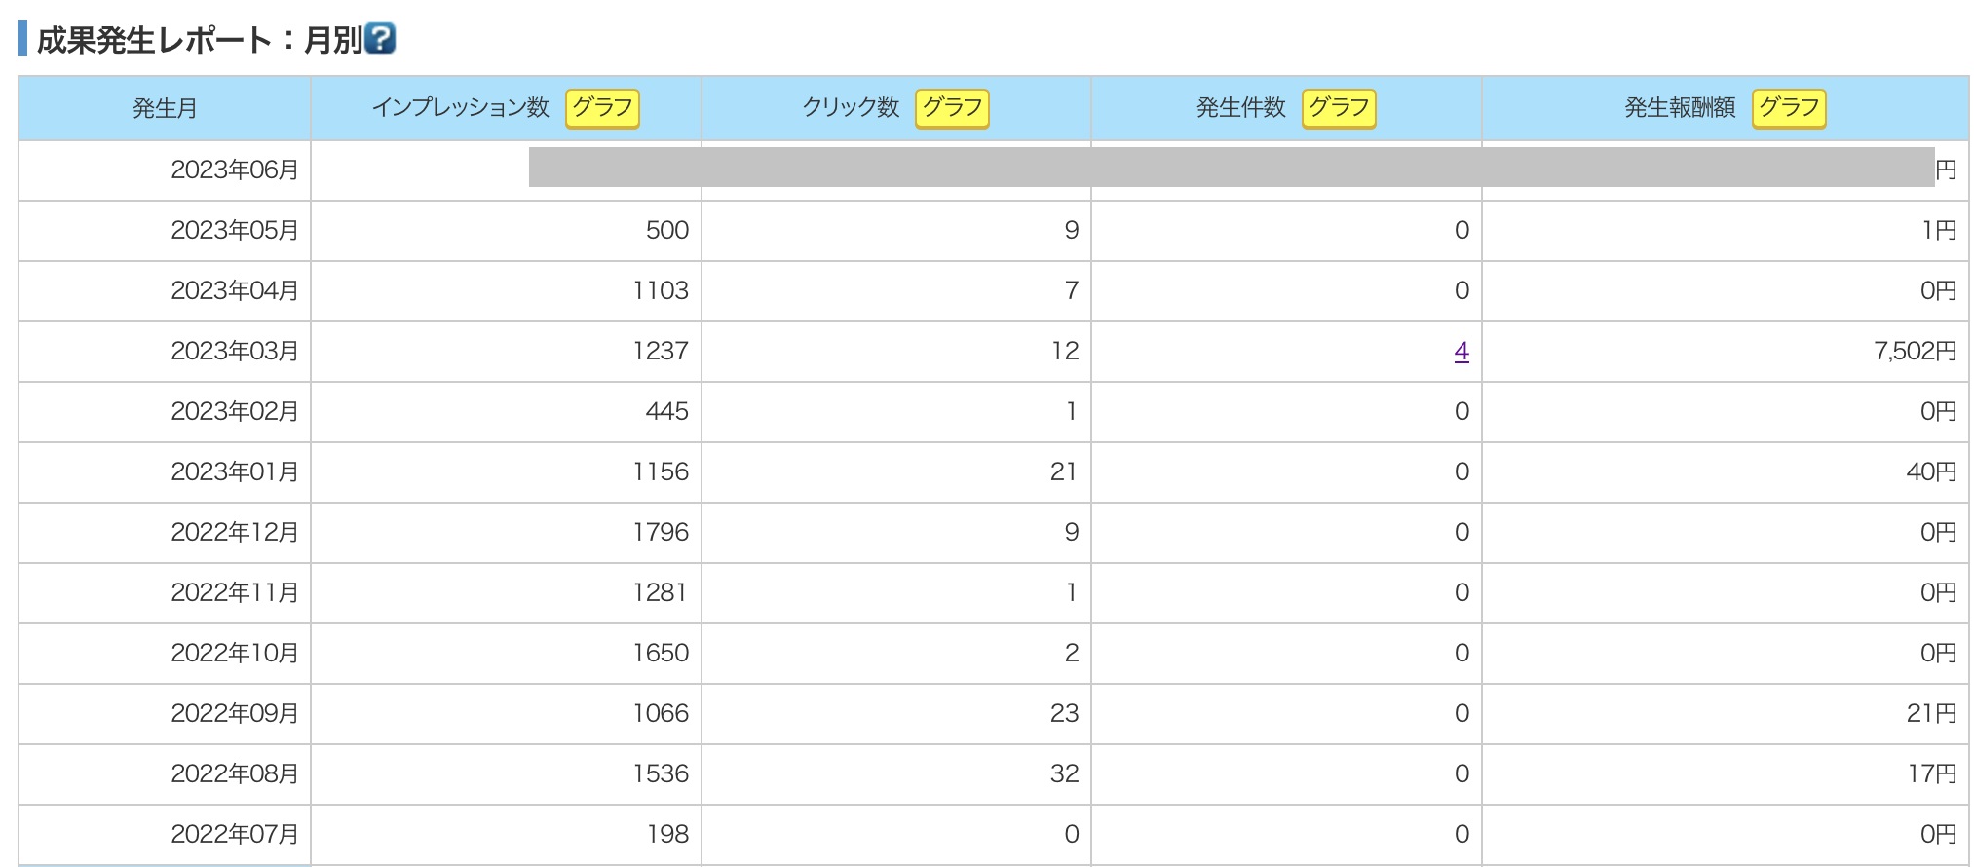Click the 2022年08月 clicks value 32
Viewport: 1974px width, 867px height.
tap(1064, 774)
